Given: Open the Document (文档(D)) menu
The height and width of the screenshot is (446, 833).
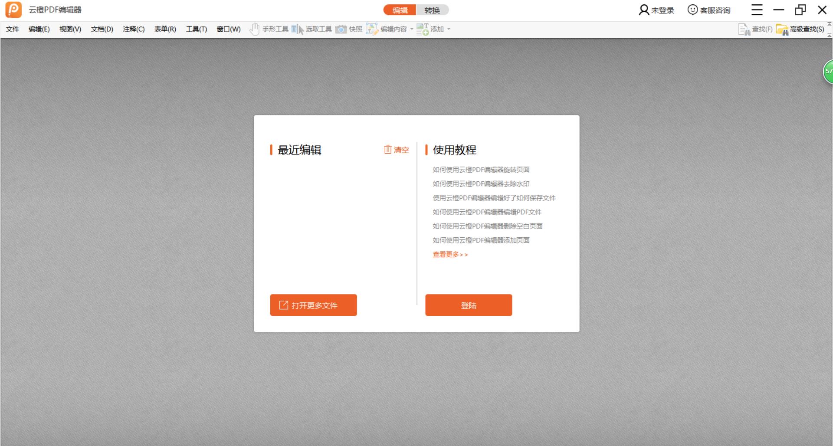Looking at the screenshot, I should click(102, 29).
